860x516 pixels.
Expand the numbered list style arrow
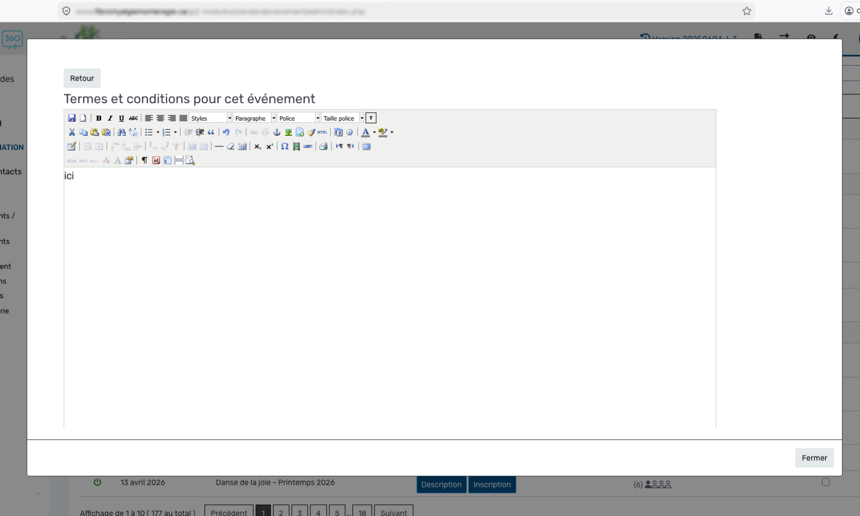[175, 132]
